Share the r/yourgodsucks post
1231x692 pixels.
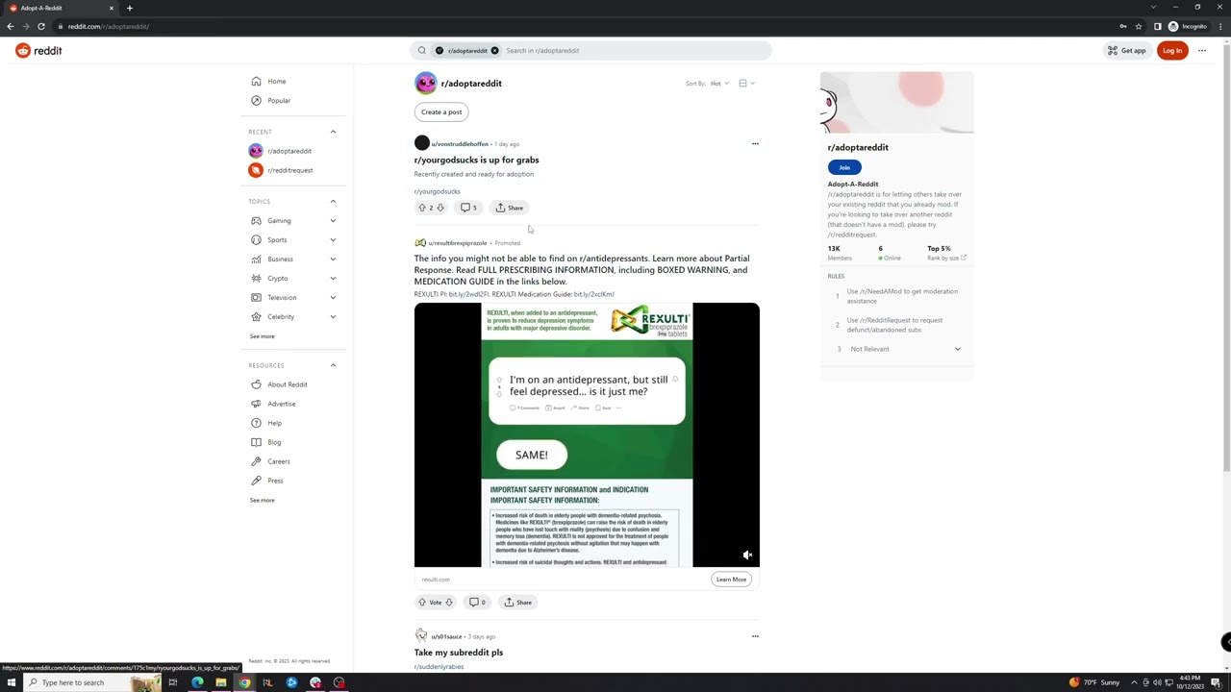pyautogui.click(x=510, y=208)
